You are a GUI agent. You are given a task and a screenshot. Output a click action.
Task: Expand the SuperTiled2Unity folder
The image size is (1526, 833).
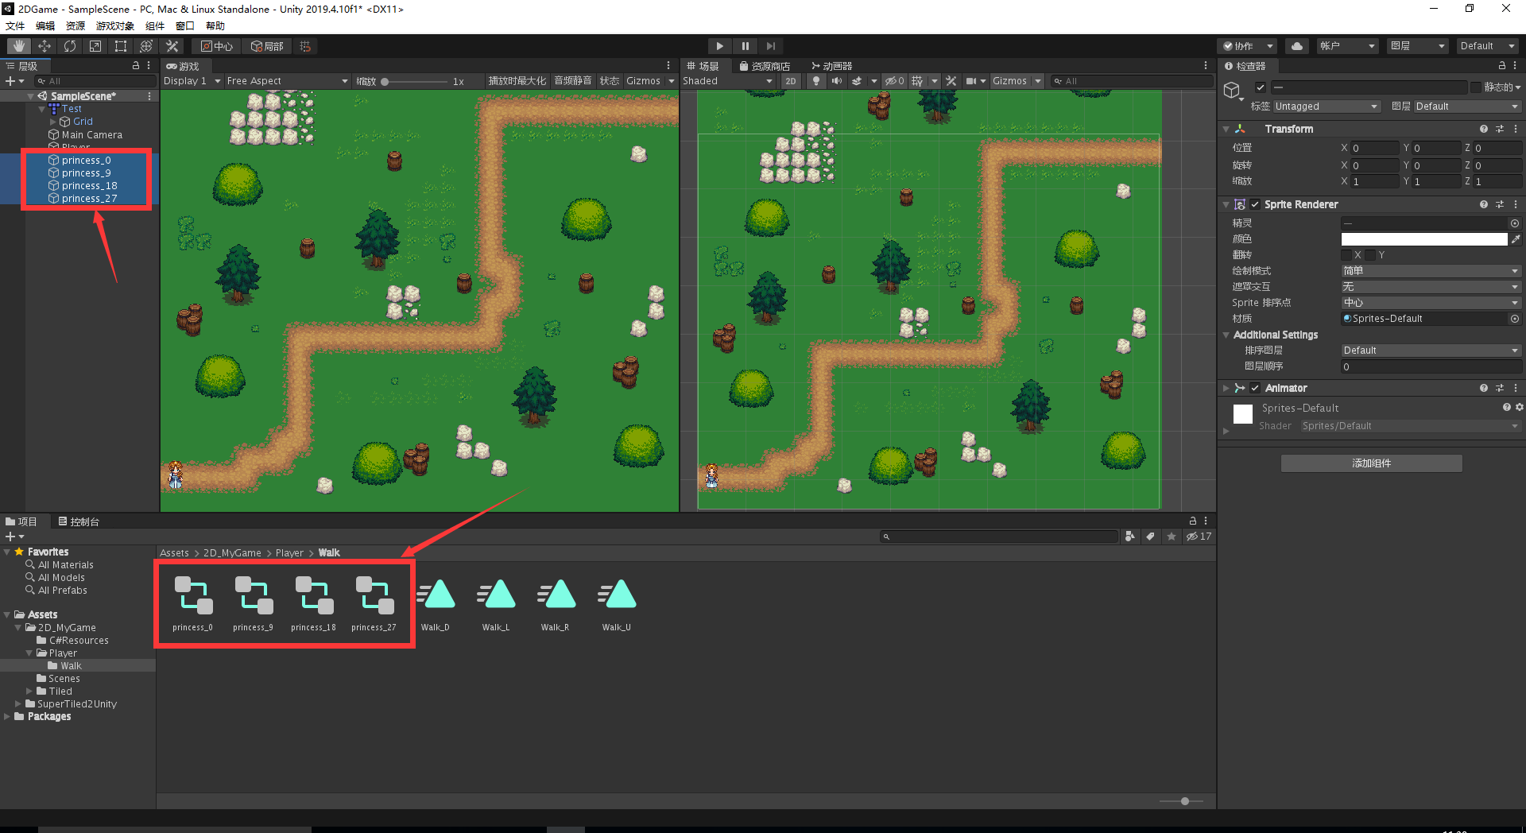[18, 703]
